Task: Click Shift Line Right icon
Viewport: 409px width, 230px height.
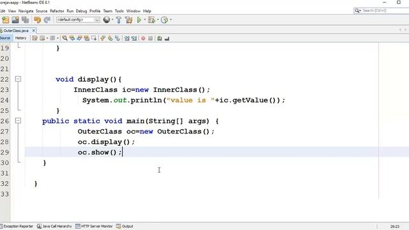Action: coord(134,38)
